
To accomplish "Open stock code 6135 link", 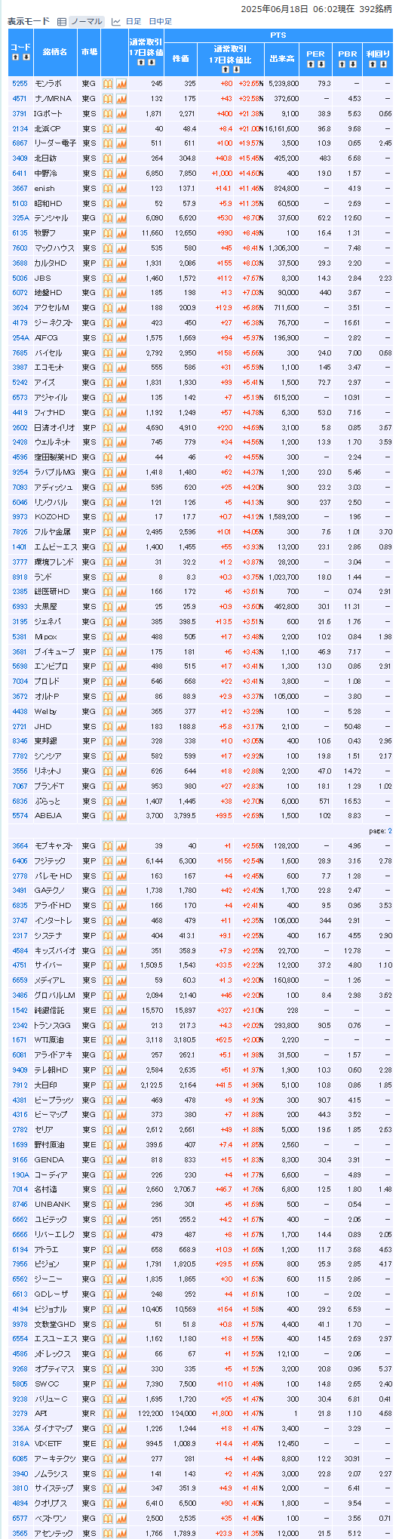I will tap(20, 232).
